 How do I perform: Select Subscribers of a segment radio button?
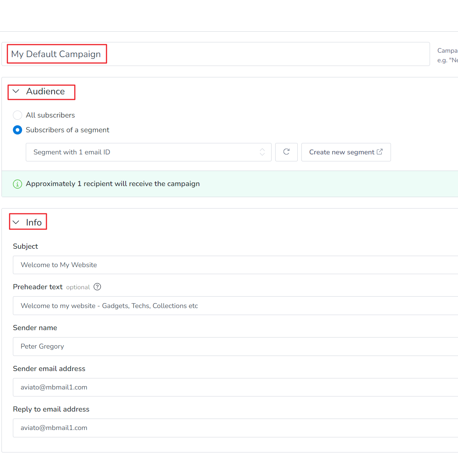point(17,130)
